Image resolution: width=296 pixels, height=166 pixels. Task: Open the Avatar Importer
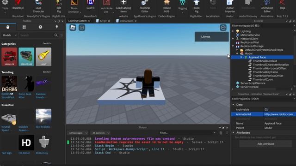click(230, 6)
